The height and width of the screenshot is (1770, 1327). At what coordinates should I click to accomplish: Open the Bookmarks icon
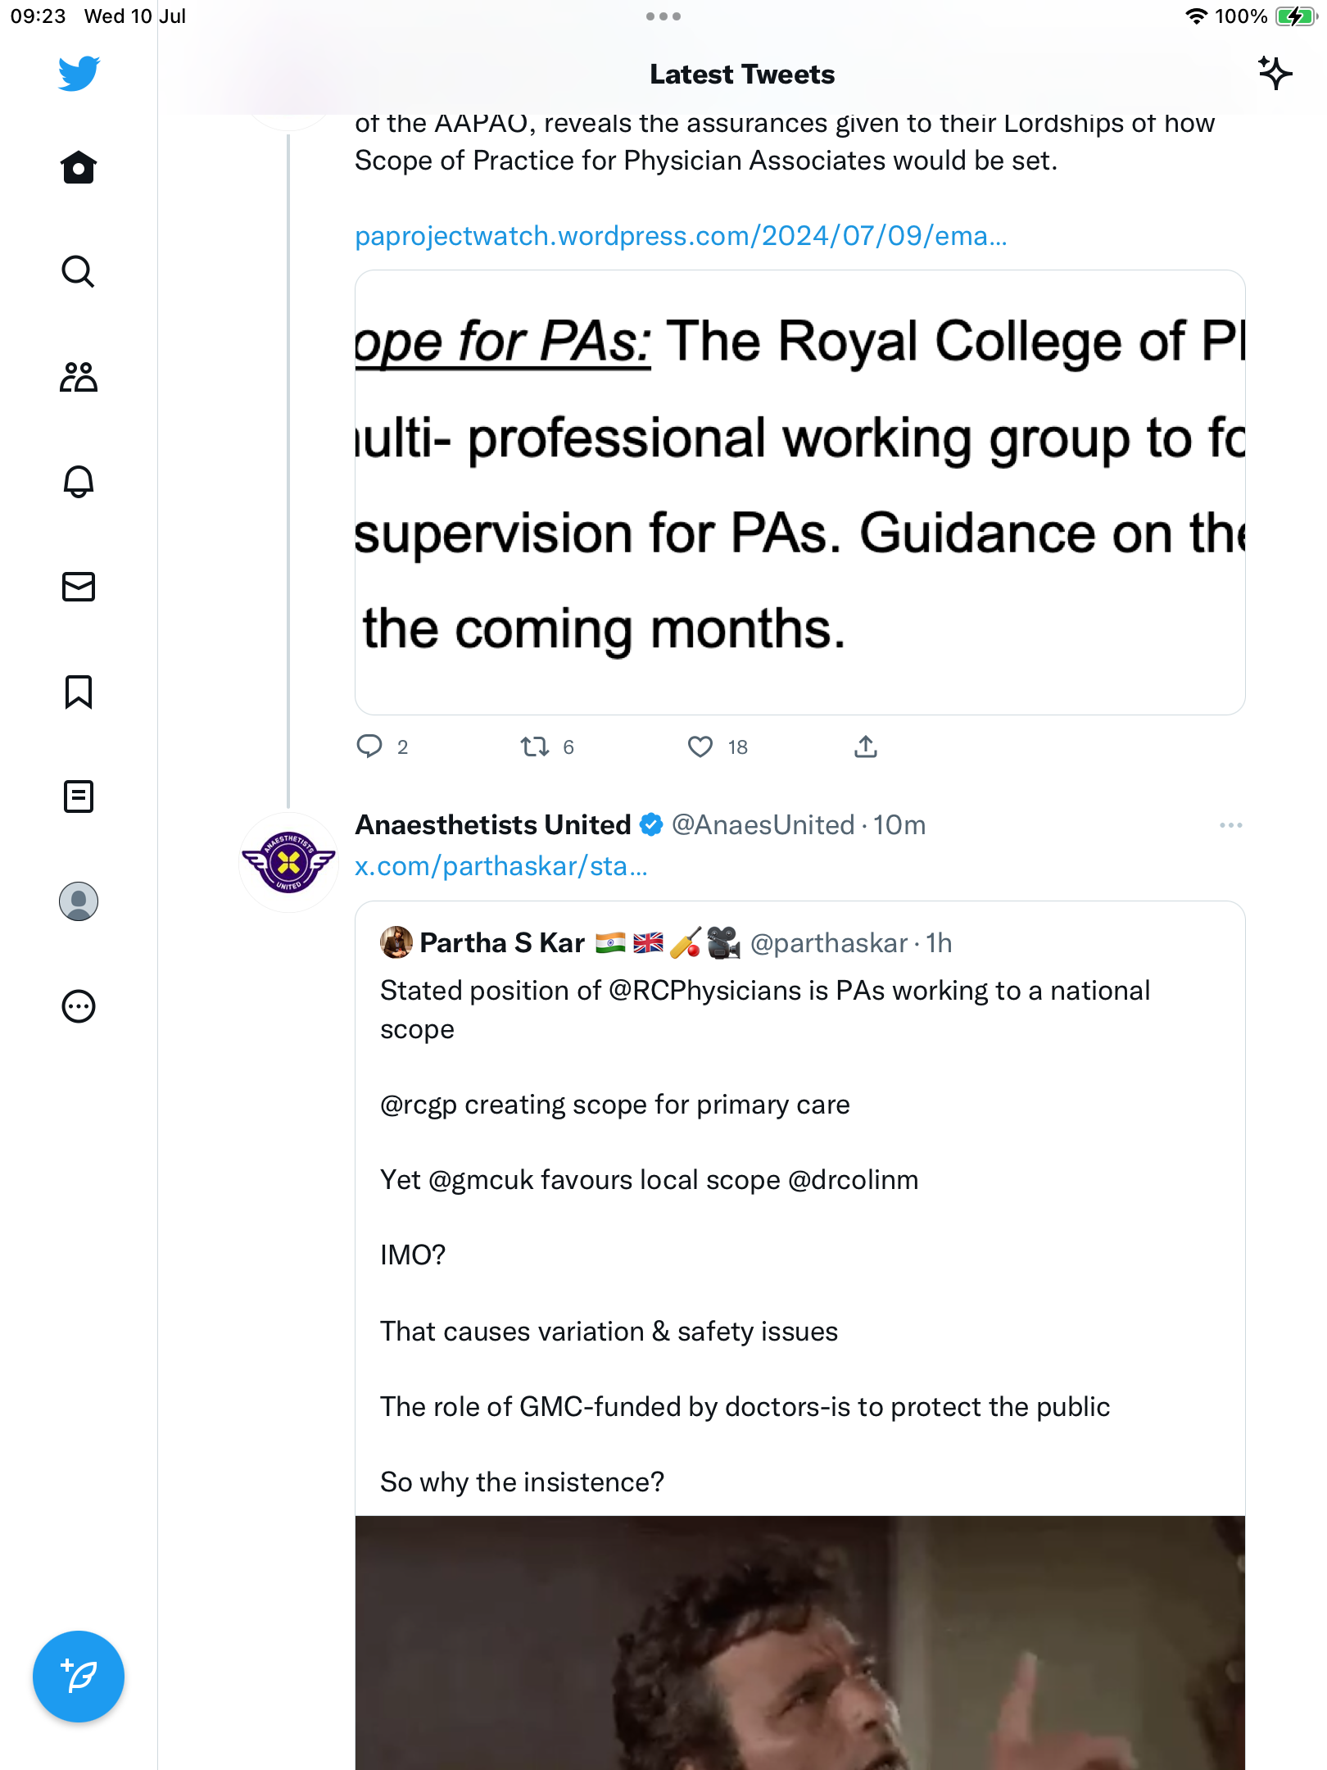(79, 692)
